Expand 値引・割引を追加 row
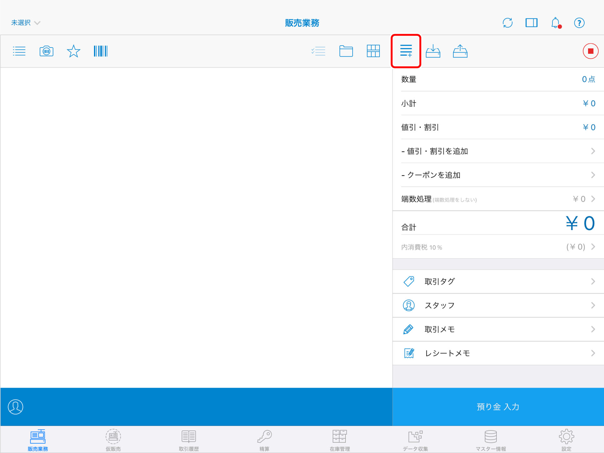The height and width of the screenshot is (453, 604). click(x=498, y=151)
